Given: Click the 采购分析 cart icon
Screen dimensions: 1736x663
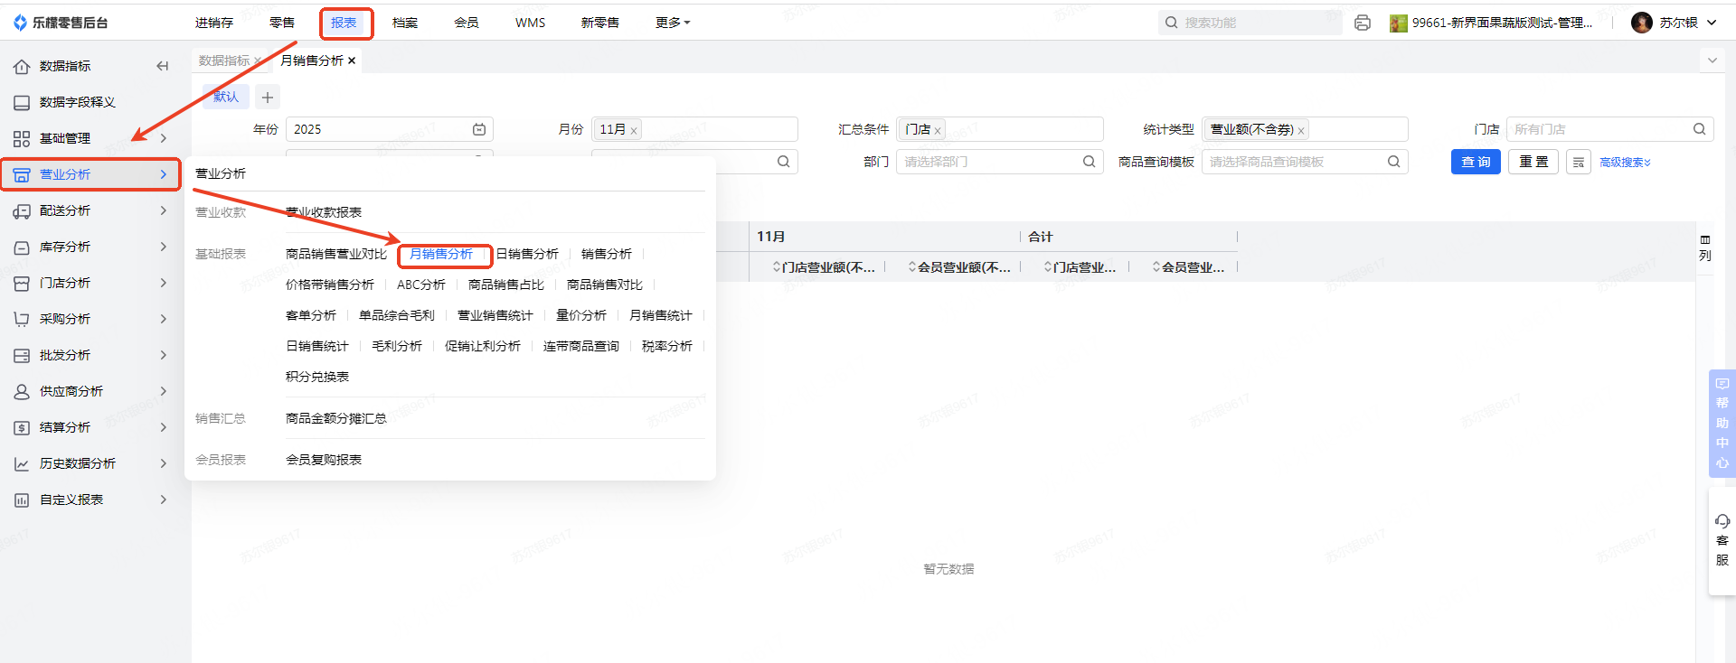Looking at the screenshot, I should tap(22, 319).
